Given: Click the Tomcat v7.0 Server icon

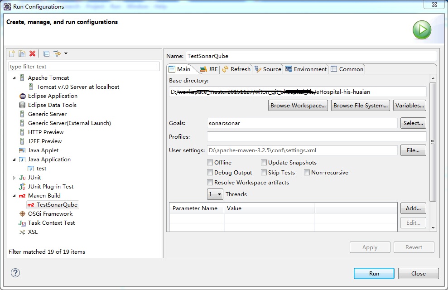Looking at the screenshot, I should (30, 87).
